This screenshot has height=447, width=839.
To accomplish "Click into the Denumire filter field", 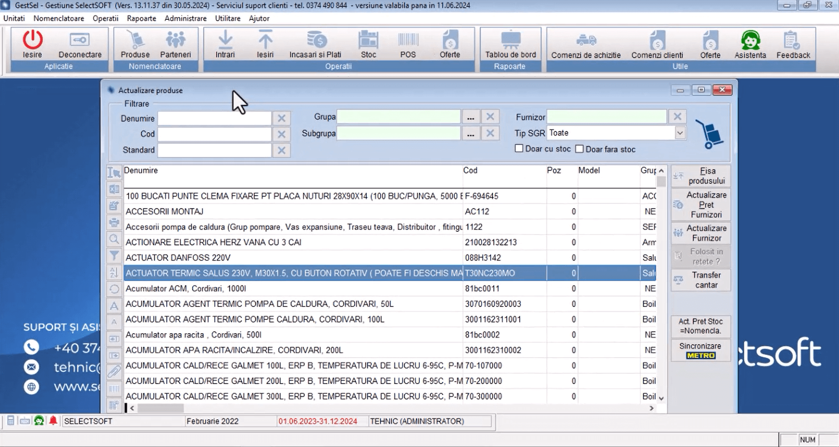I will tap(214, 118).
